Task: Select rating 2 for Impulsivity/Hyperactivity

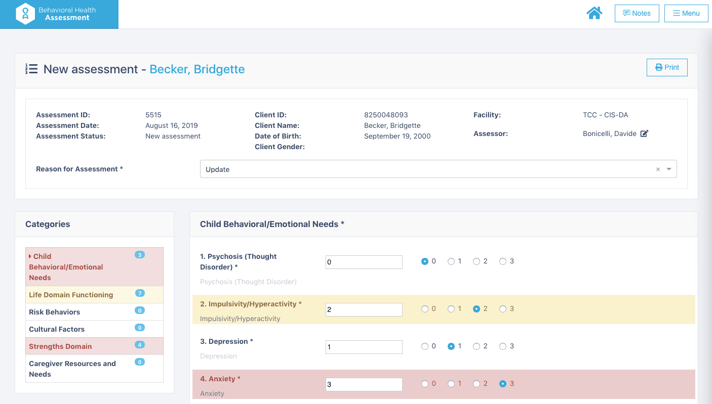Action: point(477,309)
